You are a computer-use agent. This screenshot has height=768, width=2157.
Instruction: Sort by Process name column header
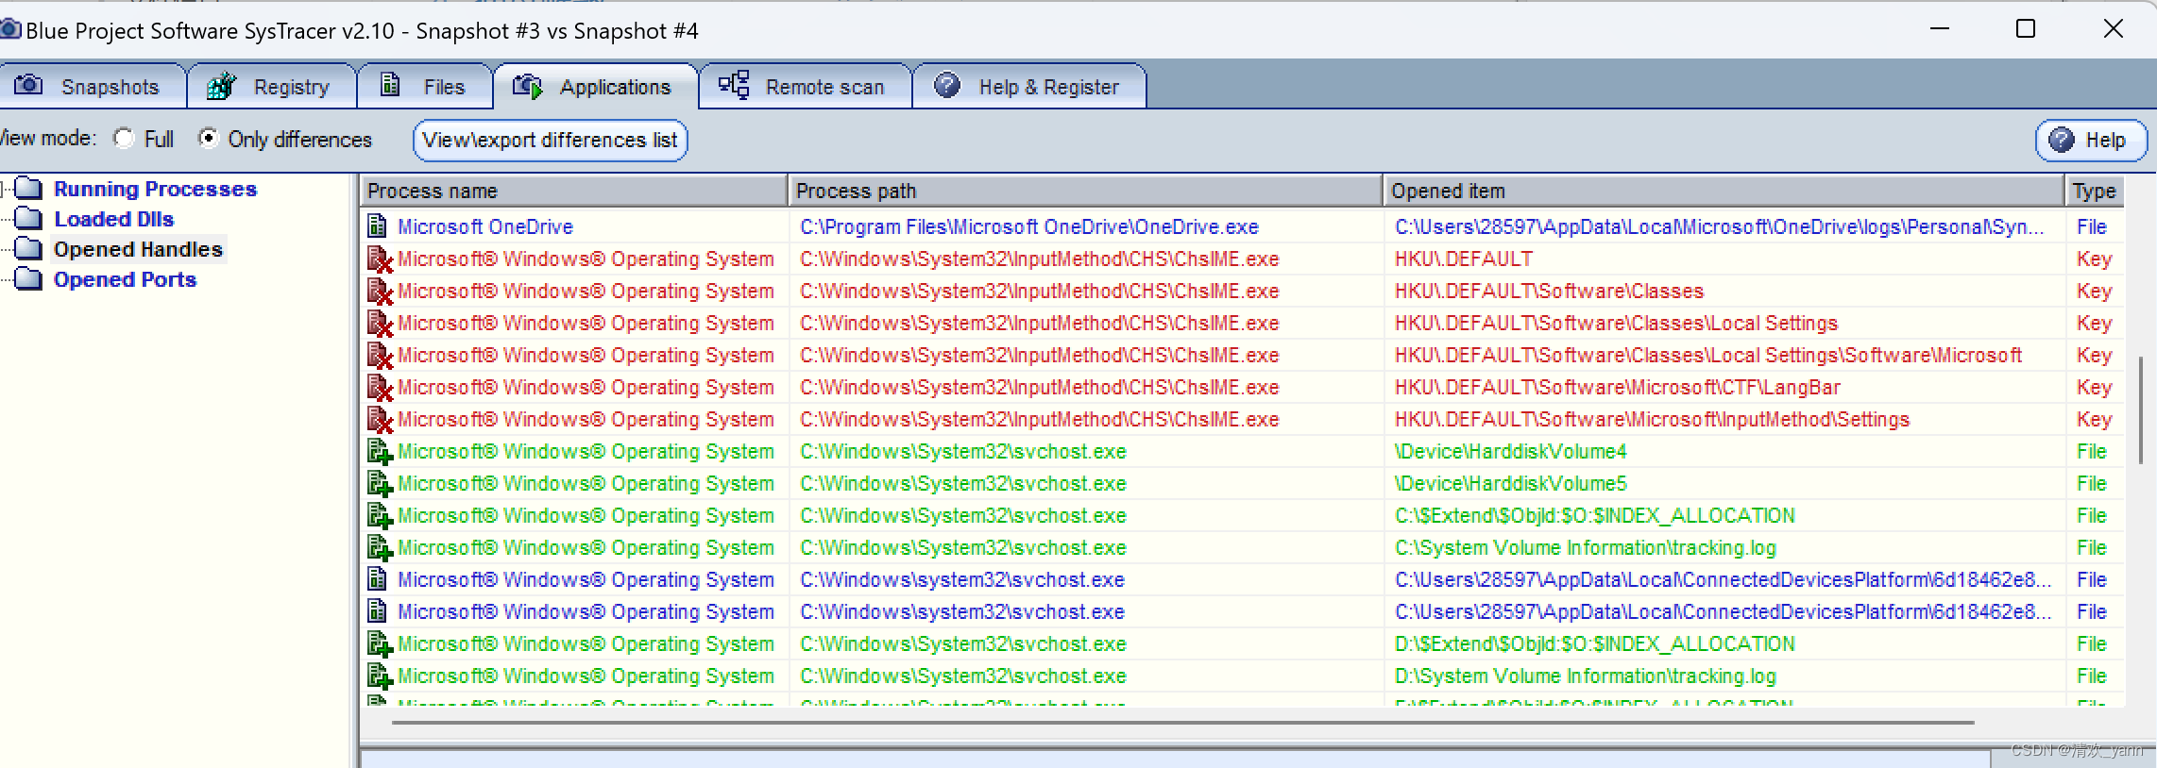coord(574,191)
